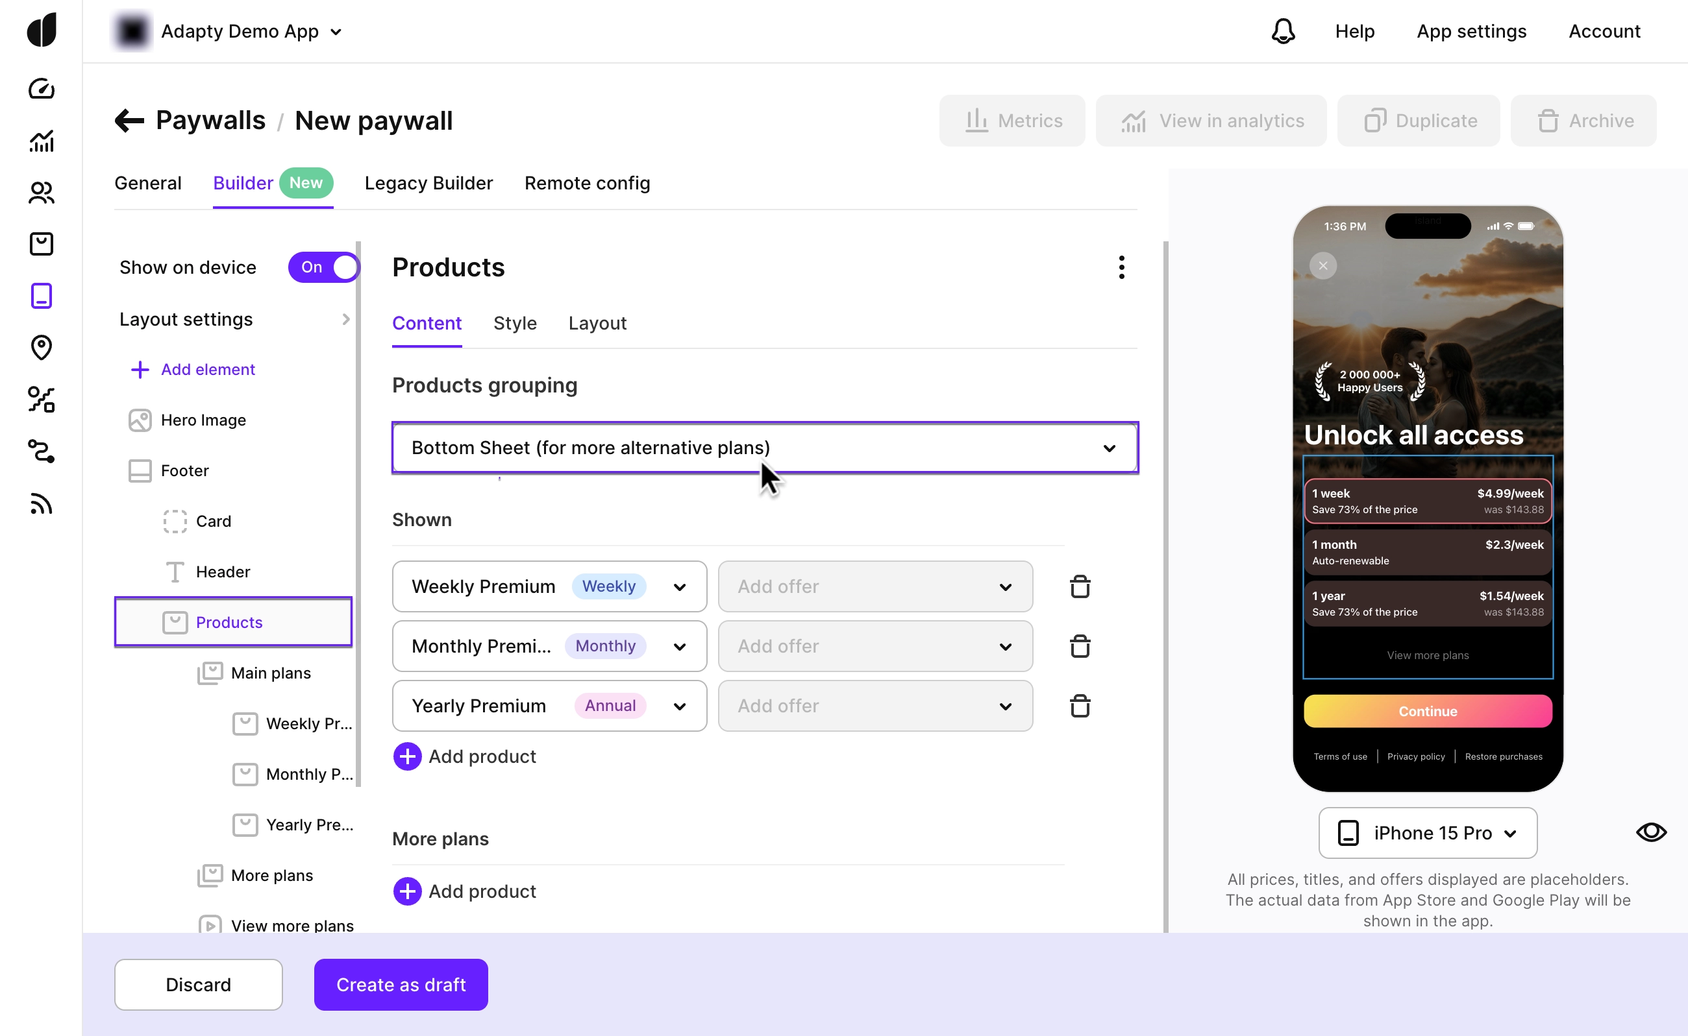Click the notifications bell icon
1688x1036 pixels.
tap(1283, 32)
